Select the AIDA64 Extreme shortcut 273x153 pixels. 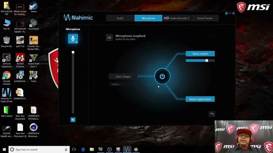[x=20, y=60]
